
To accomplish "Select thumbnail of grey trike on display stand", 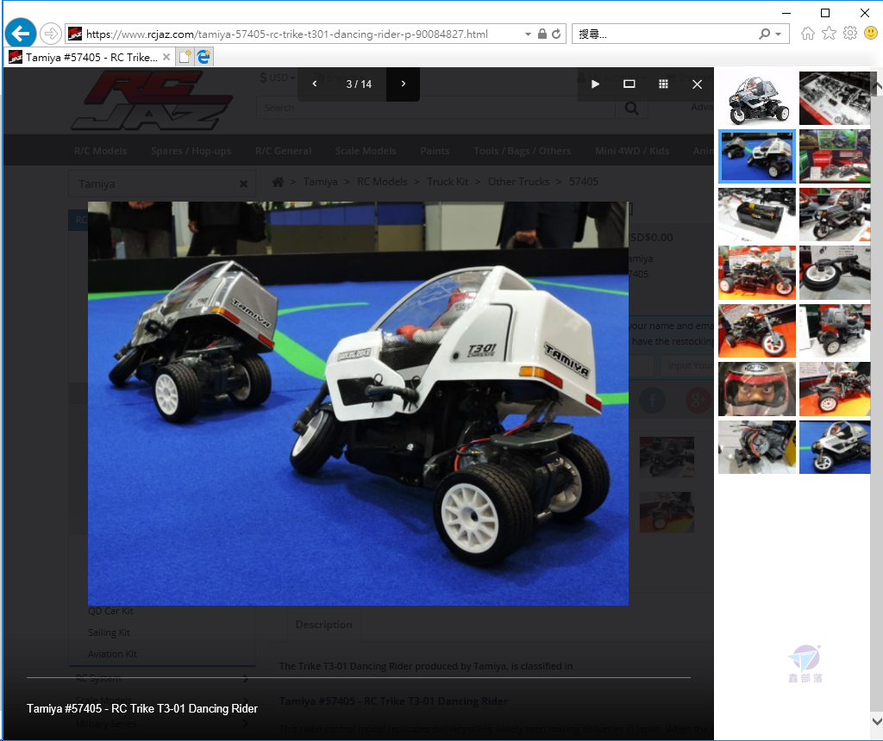I will coord(835,215).
